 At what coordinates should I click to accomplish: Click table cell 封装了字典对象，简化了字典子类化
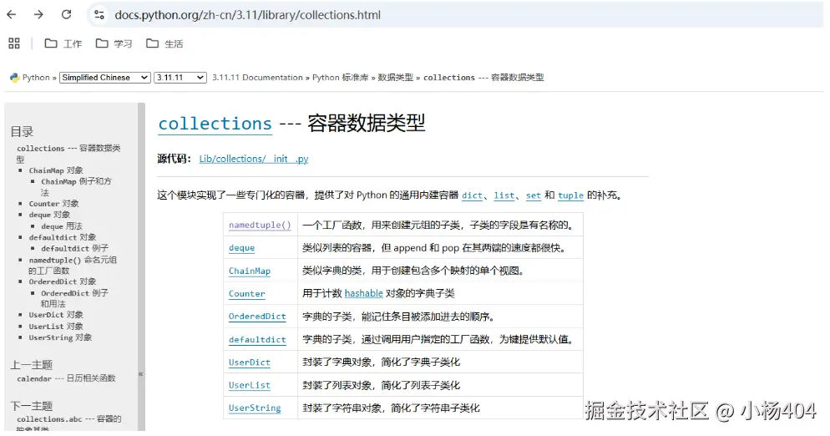[x=440, y=362]
